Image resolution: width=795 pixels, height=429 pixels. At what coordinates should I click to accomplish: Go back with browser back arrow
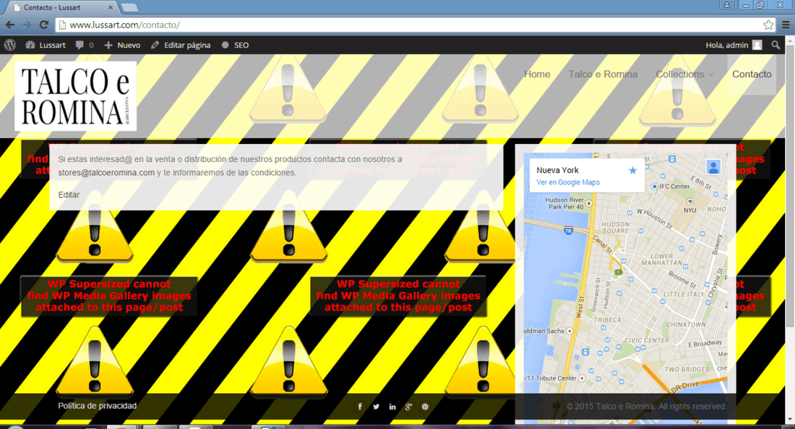pyautogui.click(x=10, y=25)
